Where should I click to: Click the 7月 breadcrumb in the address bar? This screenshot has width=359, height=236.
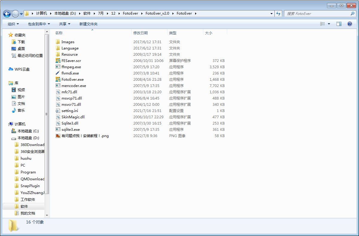(x=101, y=13)
